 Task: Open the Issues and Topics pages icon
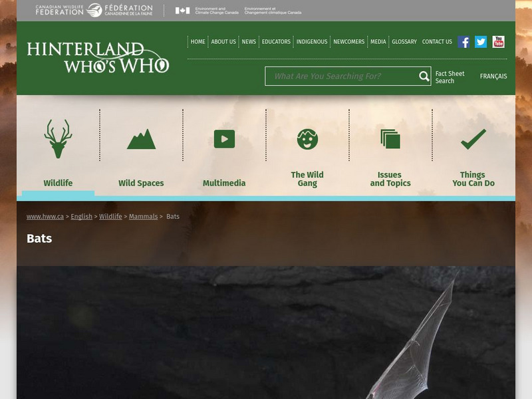[x=390, y=138]
